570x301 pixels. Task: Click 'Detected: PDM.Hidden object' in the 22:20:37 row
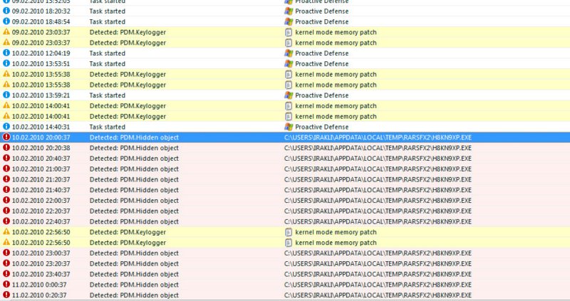click(134, 211)
